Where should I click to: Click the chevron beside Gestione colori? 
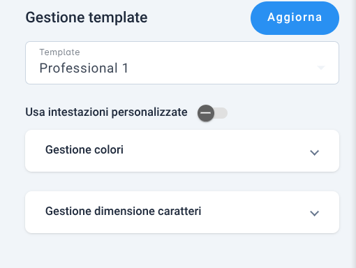point(314,153)
